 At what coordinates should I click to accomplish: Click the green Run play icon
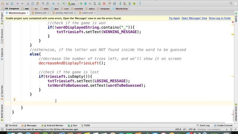coord(81,3)
